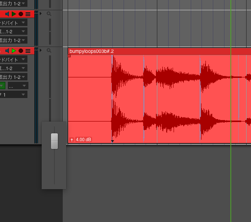Arm the record button on the bumpyloops003b#.2 track
This screenshot has height=222, width=251.
[x=21, y=51]
